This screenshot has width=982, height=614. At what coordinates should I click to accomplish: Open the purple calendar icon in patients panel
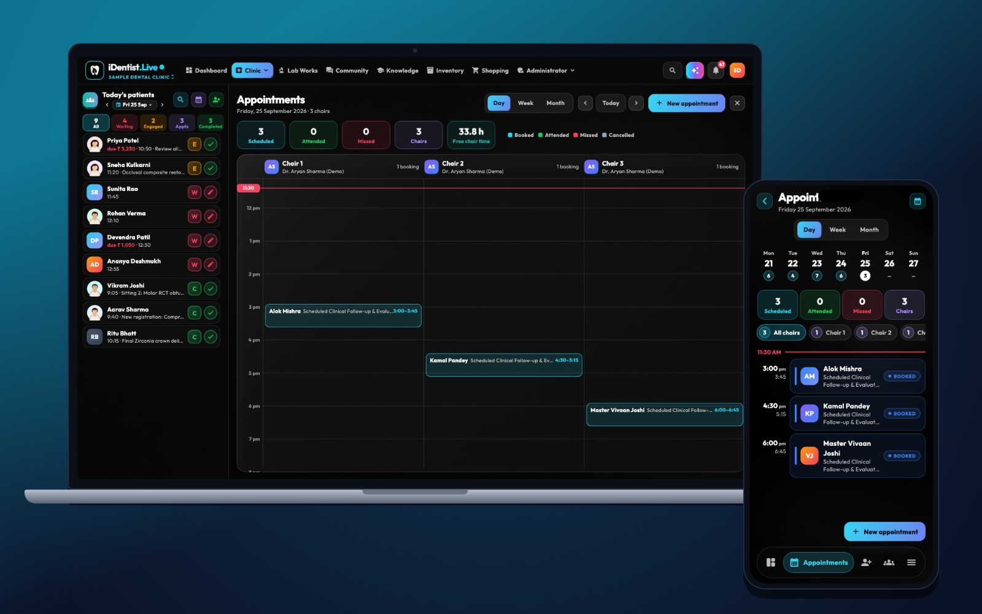pos(198,99)
